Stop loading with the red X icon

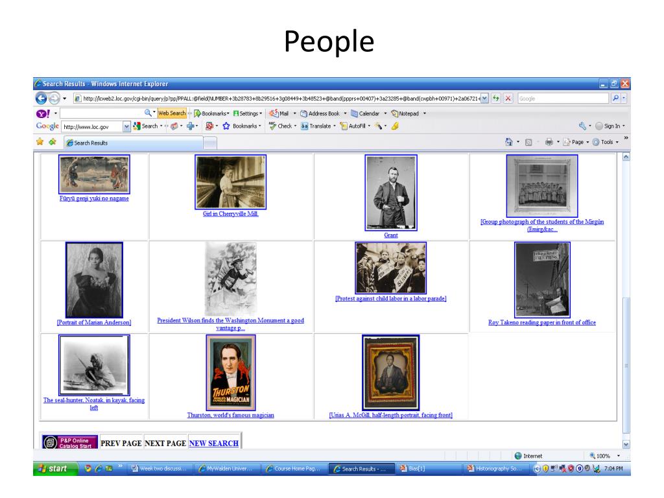(x=508, y=99)
